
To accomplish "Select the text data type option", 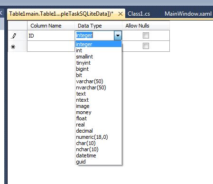I will tap(99, 94).
